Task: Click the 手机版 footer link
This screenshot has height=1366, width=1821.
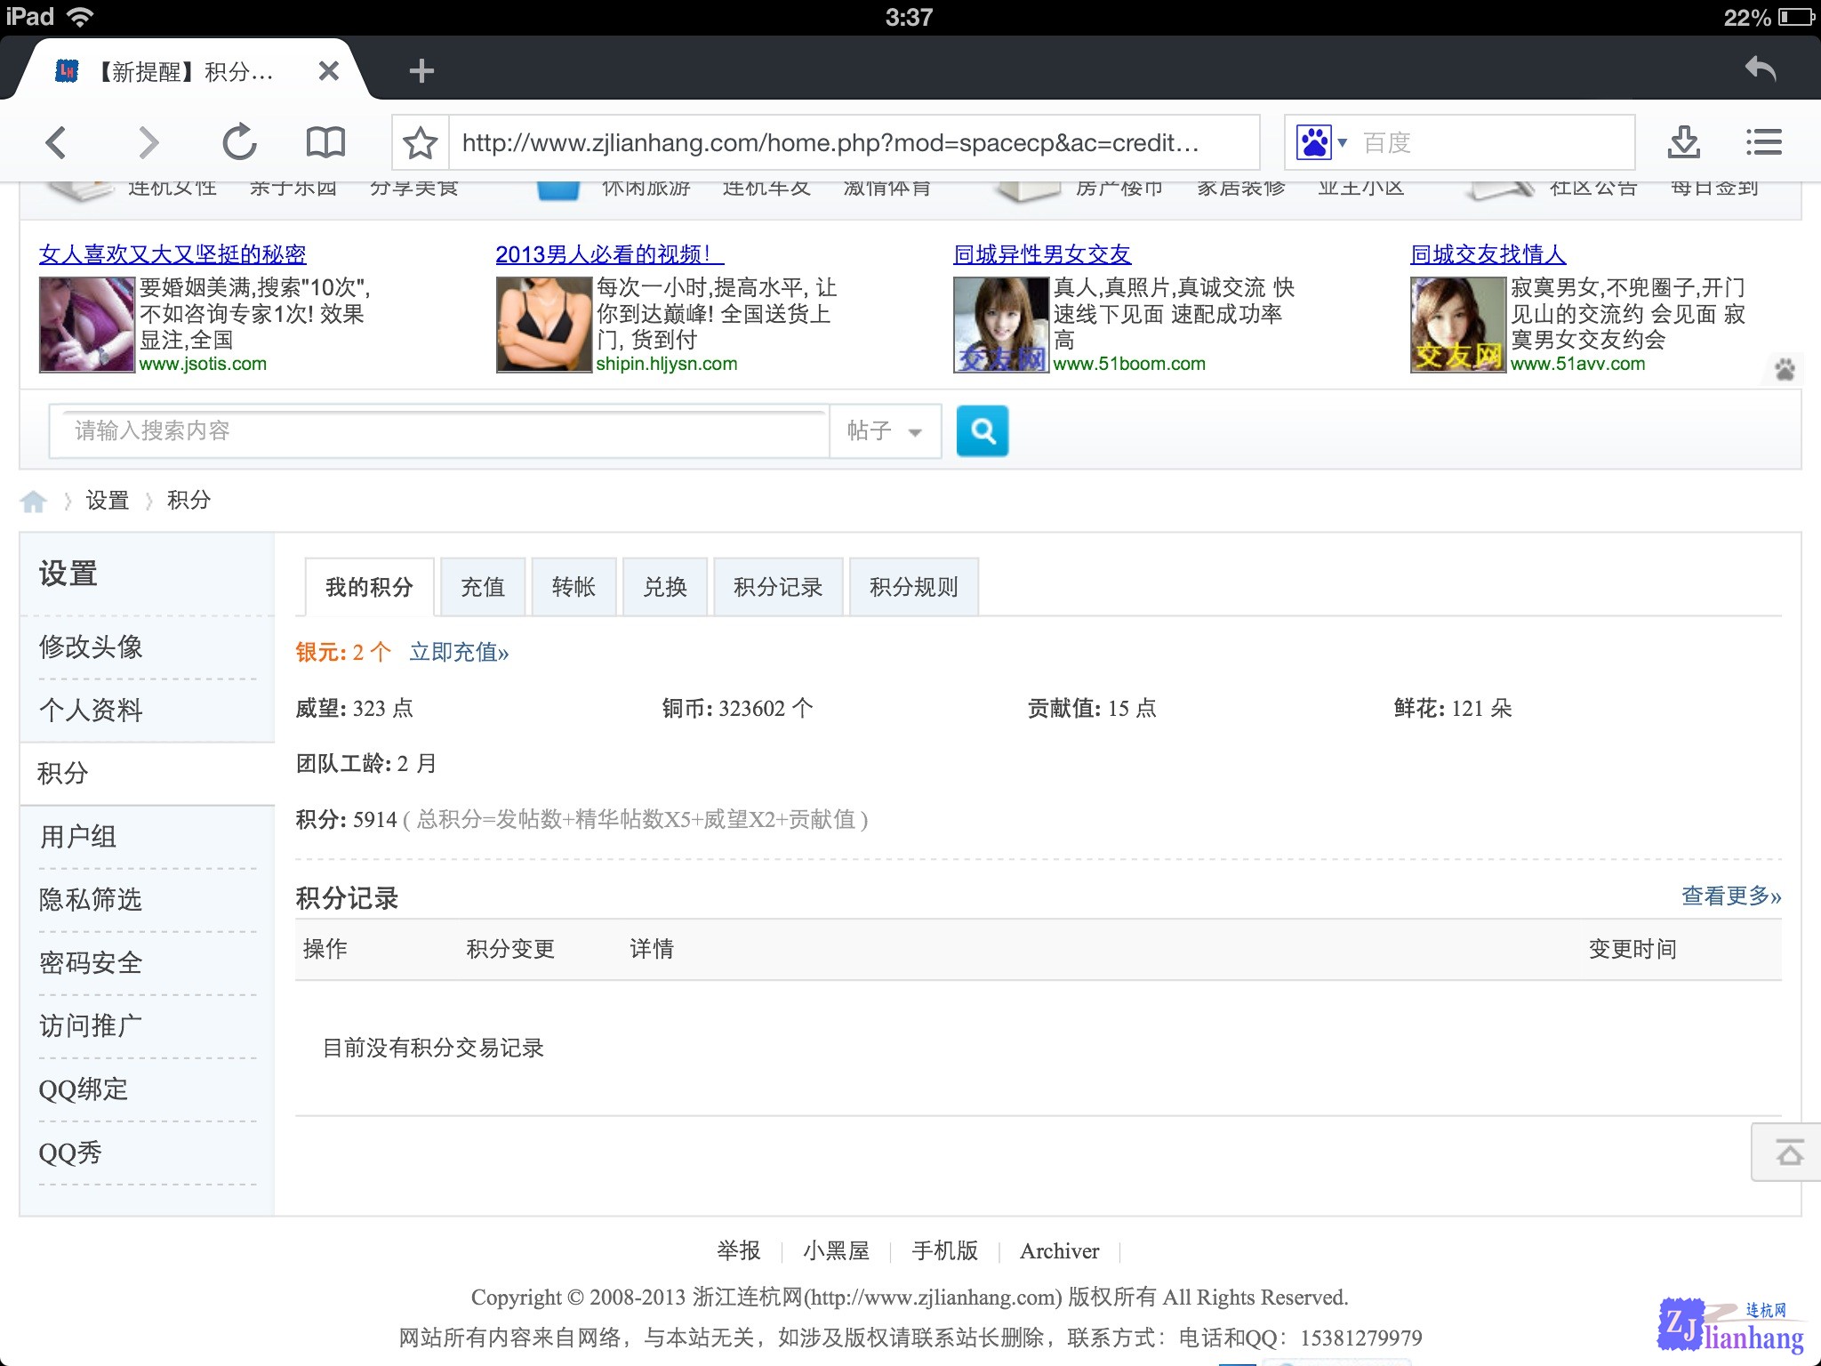Action: coord(944,1251)
